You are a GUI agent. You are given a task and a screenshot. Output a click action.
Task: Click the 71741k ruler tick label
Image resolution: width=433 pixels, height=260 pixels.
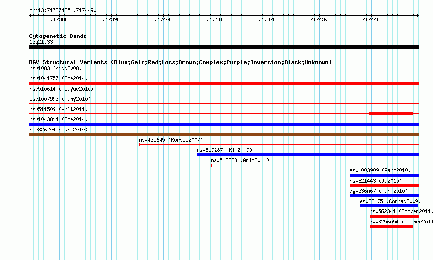click(215, 19)
